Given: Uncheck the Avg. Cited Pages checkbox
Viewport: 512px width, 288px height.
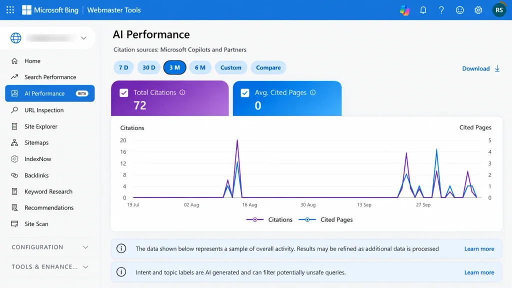Looking at the screenshot, I should click(245, 92).
